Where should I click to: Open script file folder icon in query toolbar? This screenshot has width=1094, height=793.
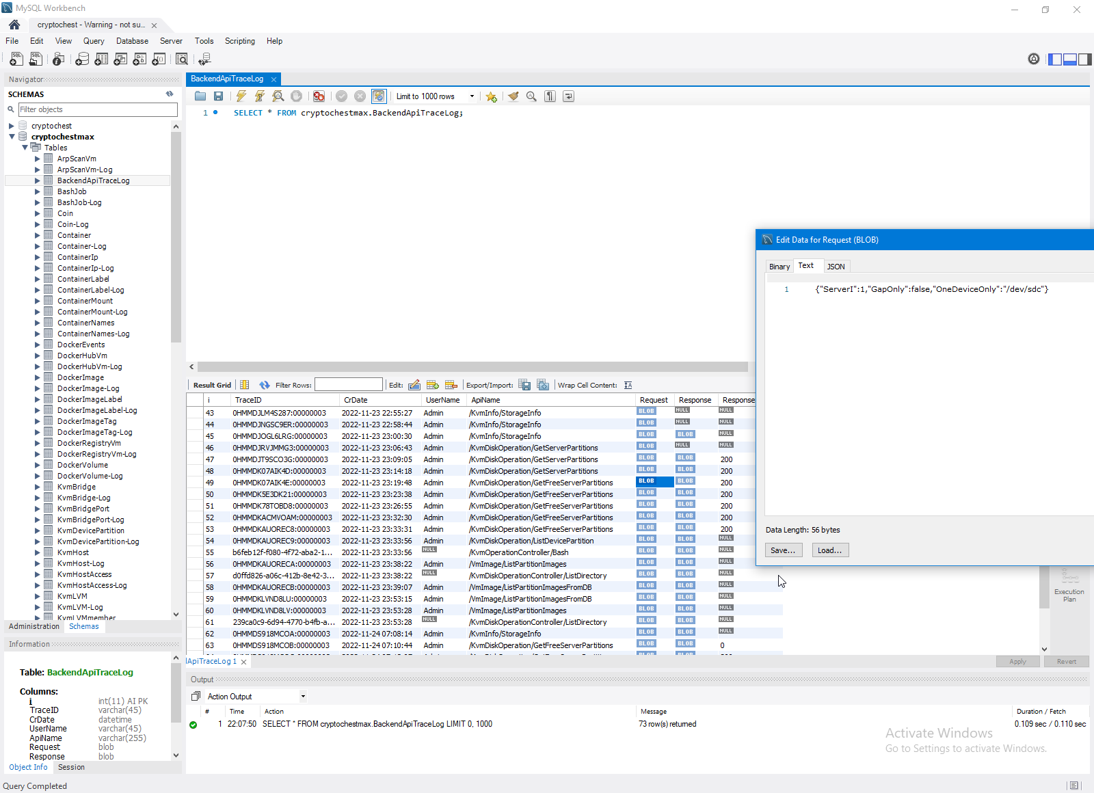pyautogui.click(x=200, y=96)
